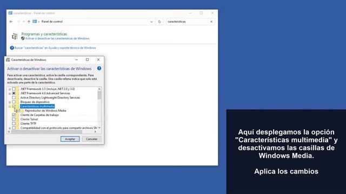Viewport: 346px width, 194px height.
Task: Click the scroll left arrow in features list
Action: (x=9, y=131)
